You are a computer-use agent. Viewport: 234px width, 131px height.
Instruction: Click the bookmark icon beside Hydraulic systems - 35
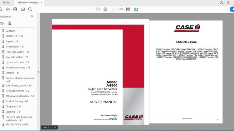point(3,68)
